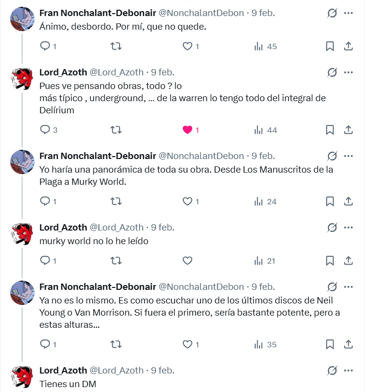The height and width of the screenshot is (392, 369).
Task: Click Lord_Azoth devil avatar on 'Pues ve pensando' tweet
Action: click(22, 79)
